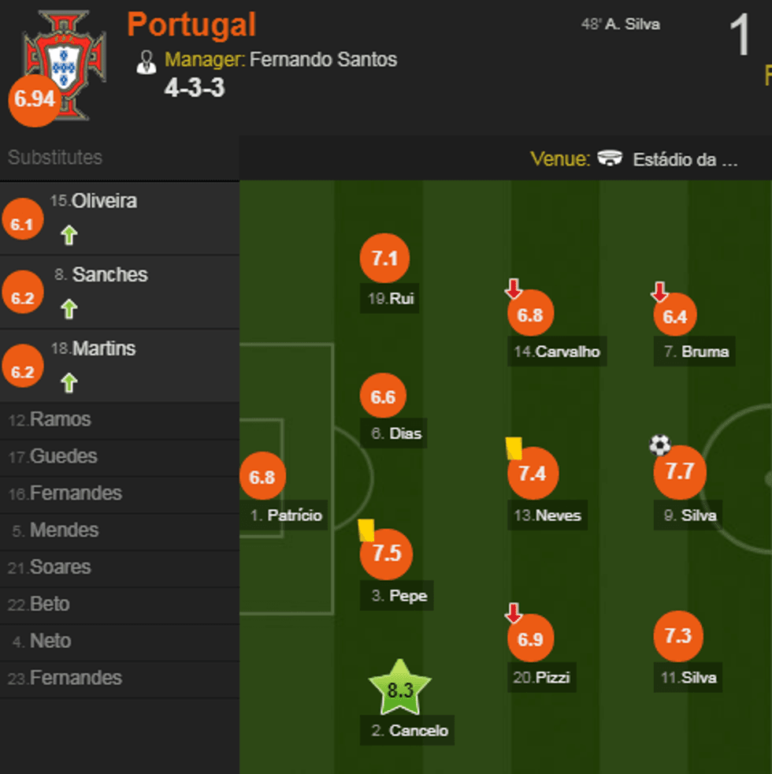
Task: Click the truncated Estádio da venue name
Action: point(683,158)
